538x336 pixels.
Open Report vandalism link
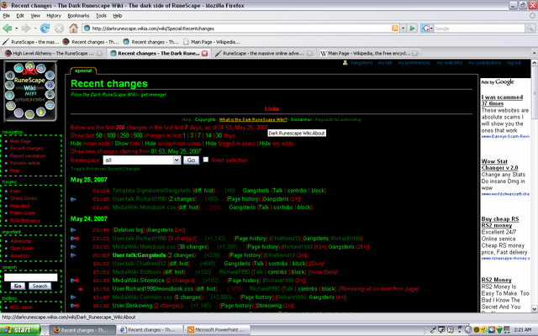[28, 156]
